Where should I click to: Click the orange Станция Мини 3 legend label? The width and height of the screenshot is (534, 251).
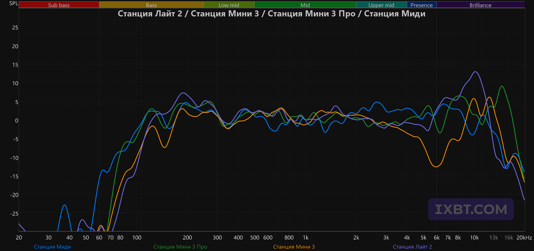[294, 247]
